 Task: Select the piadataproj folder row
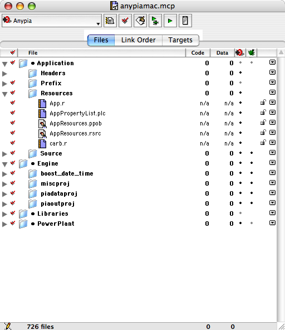[138, 193]
